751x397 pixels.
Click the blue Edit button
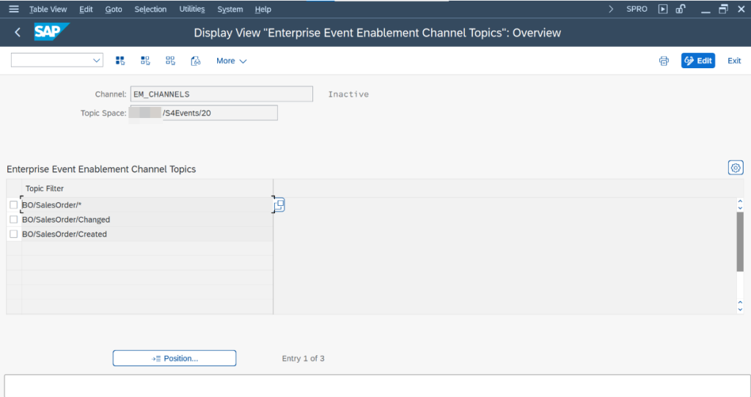tap(698, 61)
